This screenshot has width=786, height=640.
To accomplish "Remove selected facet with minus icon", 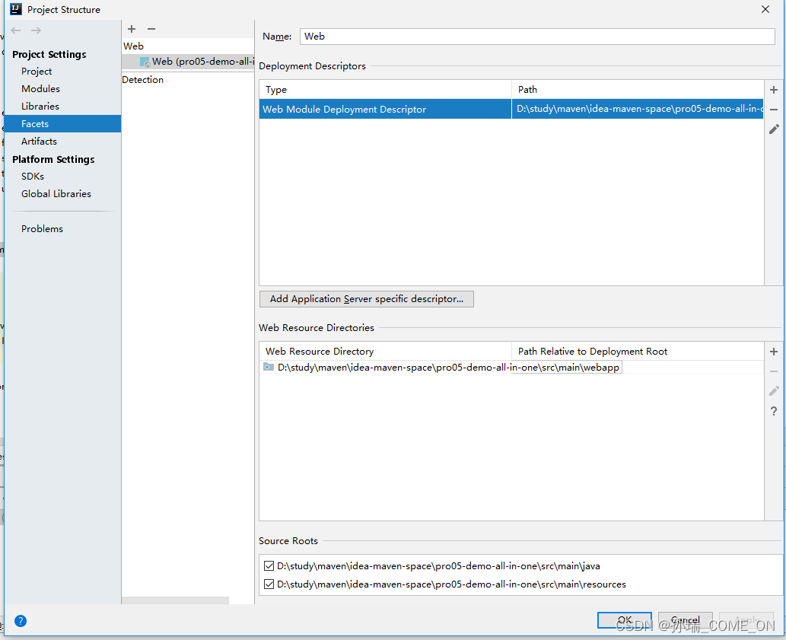I will pyautogui.click(x=151, y=29).
